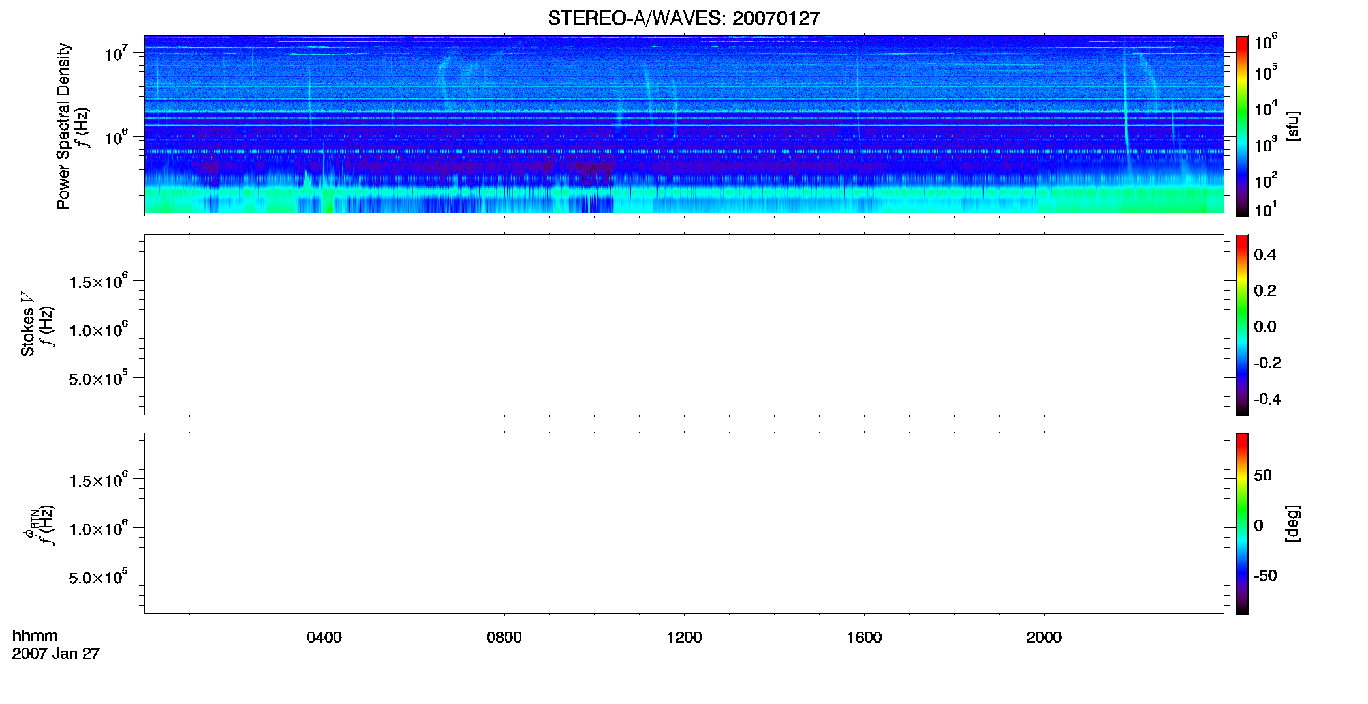Click the degrees color bar of the bottom panel
Viewport: 1368px width, 704px height.
click(x=1242, y=523)
